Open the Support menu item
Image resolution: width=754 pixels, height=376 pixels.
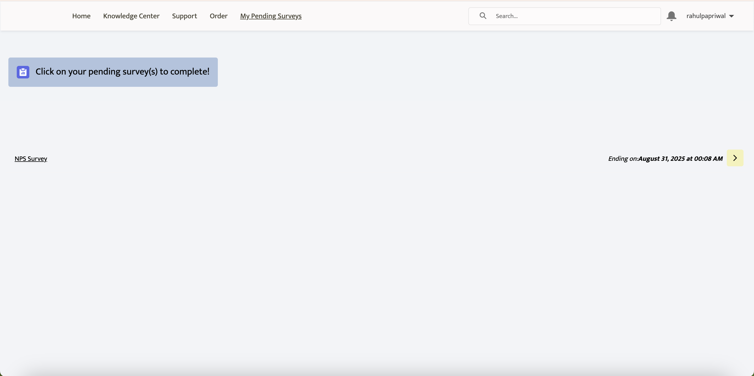[184, 16]
